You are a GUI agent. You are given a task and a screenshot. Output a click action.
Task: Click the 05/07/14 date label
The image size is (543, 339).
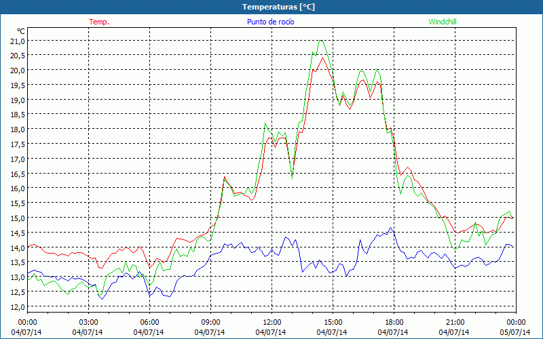[x=515, y=332]
